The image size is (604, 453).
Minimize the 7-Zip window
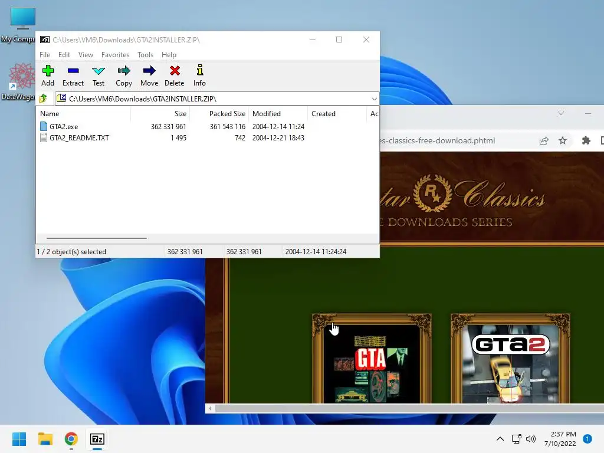pyautogui.click(x=313, y=40)
